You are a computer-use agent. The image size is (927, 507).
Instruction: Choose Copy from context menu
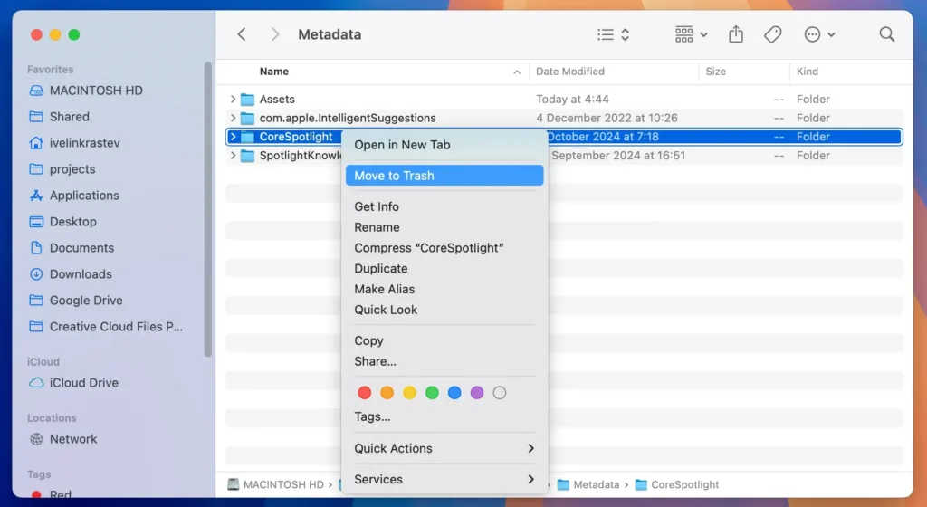pos(444,341)
